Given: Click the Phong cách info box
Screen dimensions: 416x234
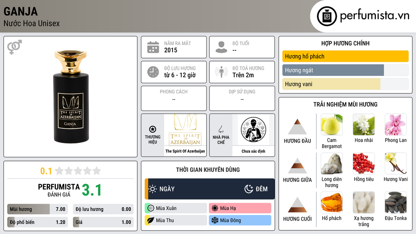Looking at the screenshot, I should (x=174, y=98).
